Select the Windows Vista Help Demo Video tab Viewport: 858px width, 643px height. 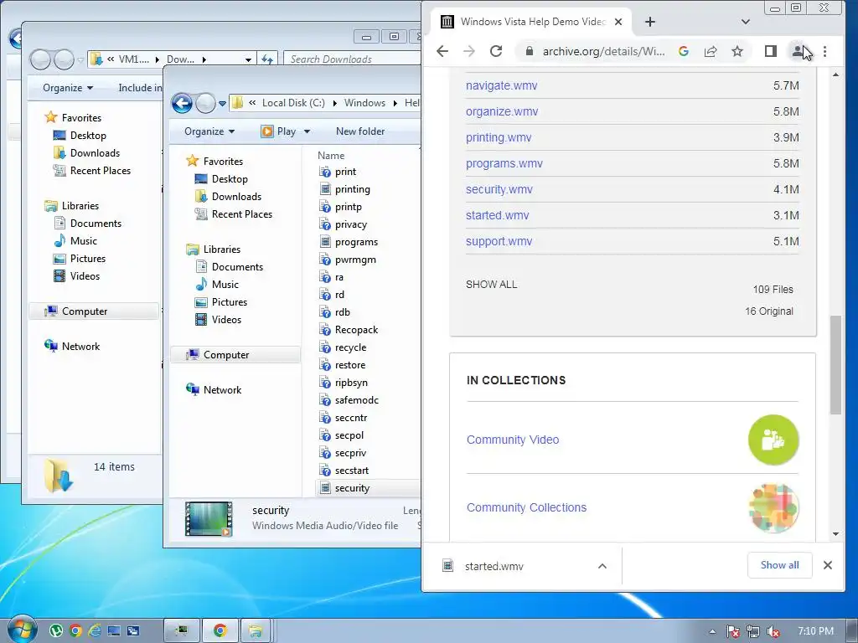(x=530, y=22)
